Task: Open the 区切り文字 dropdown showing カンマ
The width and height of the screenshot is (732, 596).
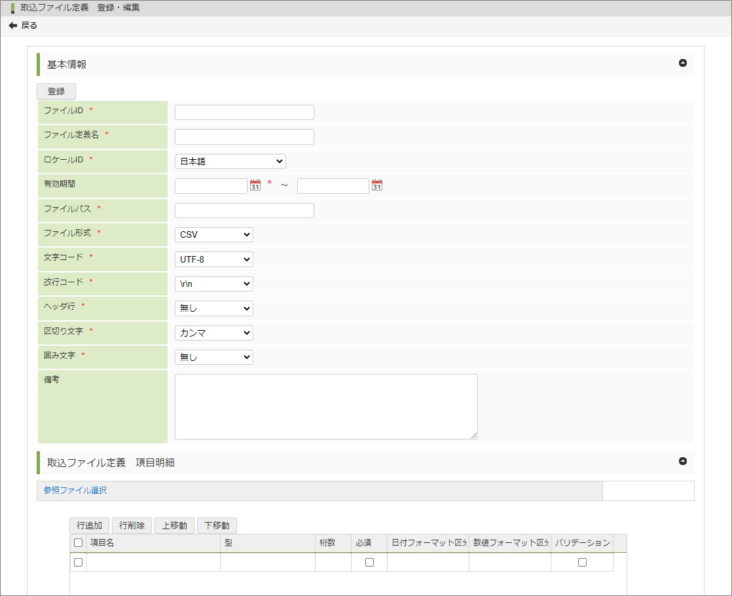Action: coord(213,333)
